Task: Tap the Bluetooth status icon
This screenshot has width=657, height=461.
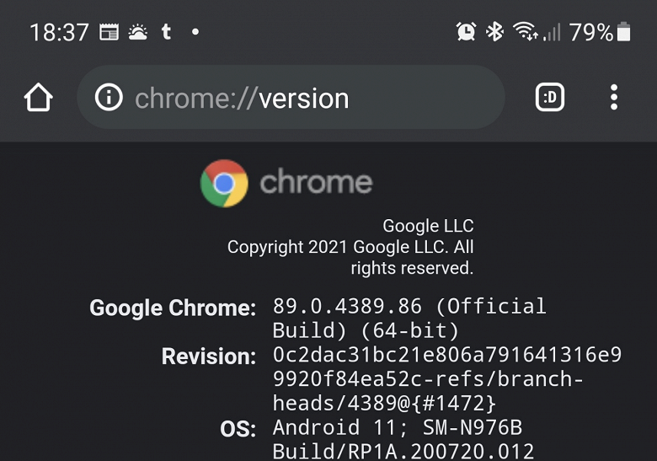Action: (495, 32)
